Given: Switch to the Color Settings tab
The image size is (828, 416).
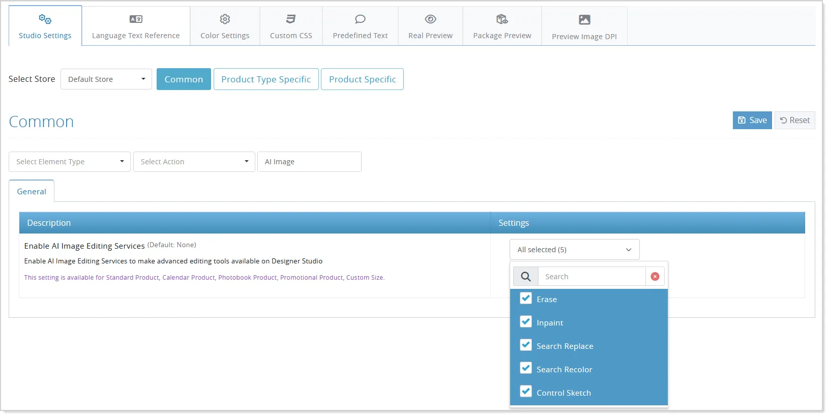Looking at the screenshot, I should click(225, 26).
